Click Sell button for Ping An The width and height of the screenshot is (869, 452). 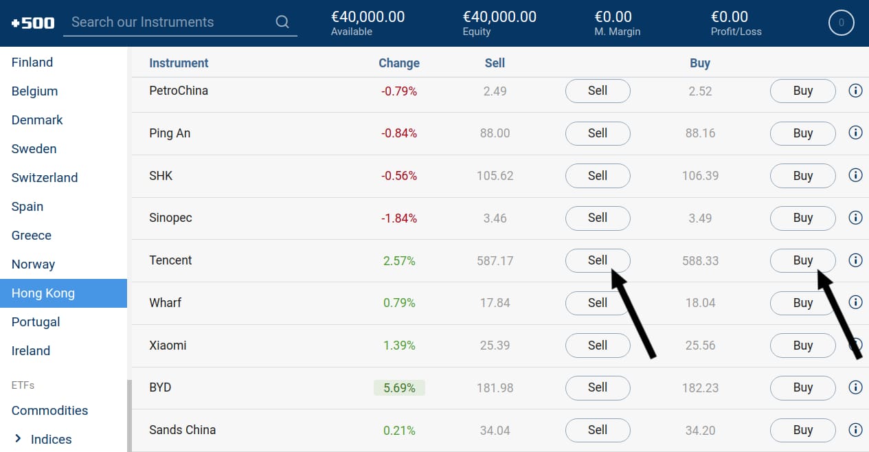[598, 133]
